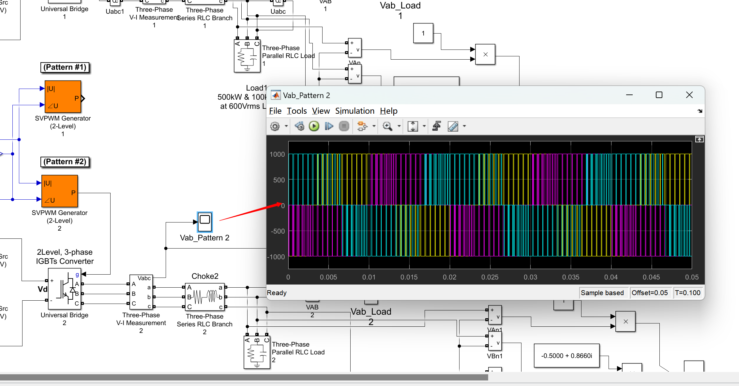Click the Step Forward icon

tap(329, 126)
